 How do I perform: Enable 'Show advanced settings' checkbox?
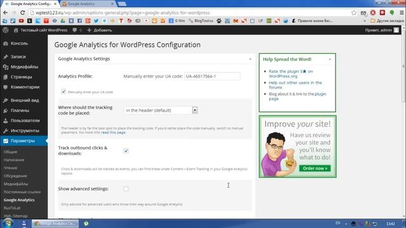126,189
